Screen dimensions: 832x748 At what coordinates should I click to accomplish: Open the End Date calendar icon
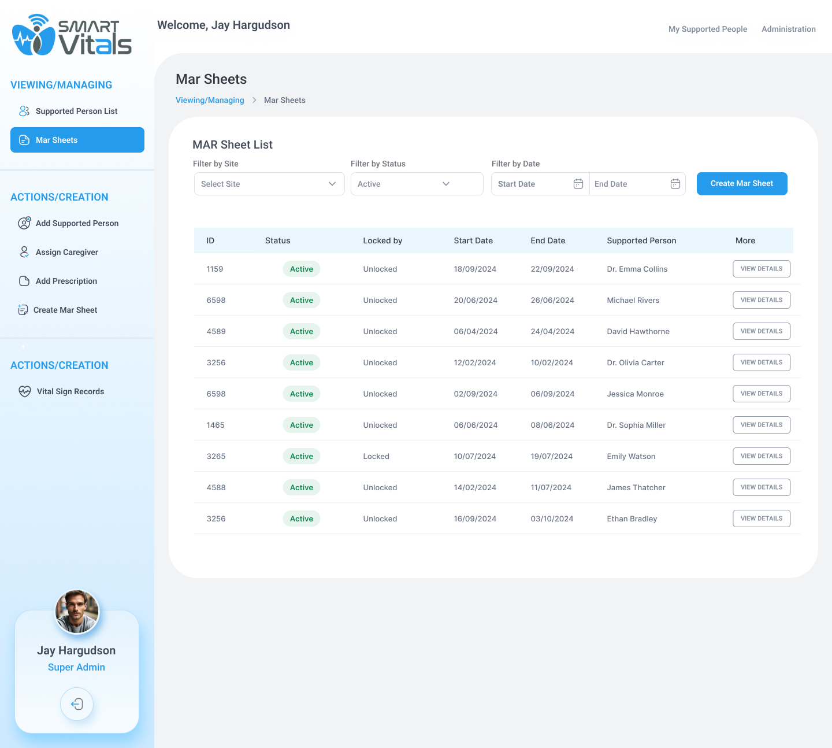pos(675,184)
